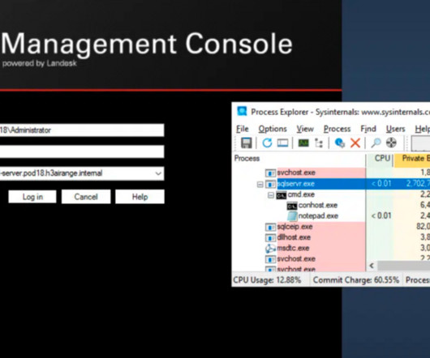Toggle the Show Lower Pane toolbar icon
The height and width of the screenshot is (358, 430).
click(x=282, y=143)
